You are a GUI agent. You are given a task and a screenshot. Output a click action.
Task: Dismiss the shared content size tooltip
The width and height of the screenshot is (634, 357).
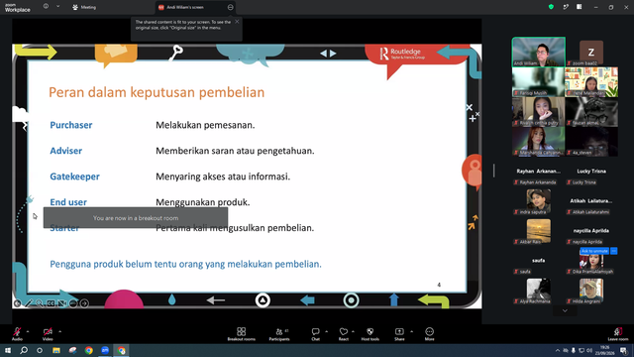tap(237, 22)
